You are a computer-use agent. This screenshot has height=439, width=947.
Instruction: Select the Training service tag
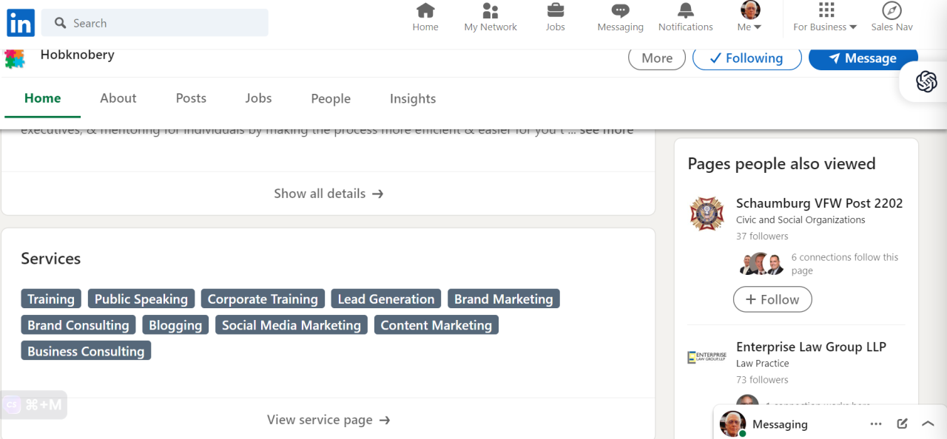(51, 299)
